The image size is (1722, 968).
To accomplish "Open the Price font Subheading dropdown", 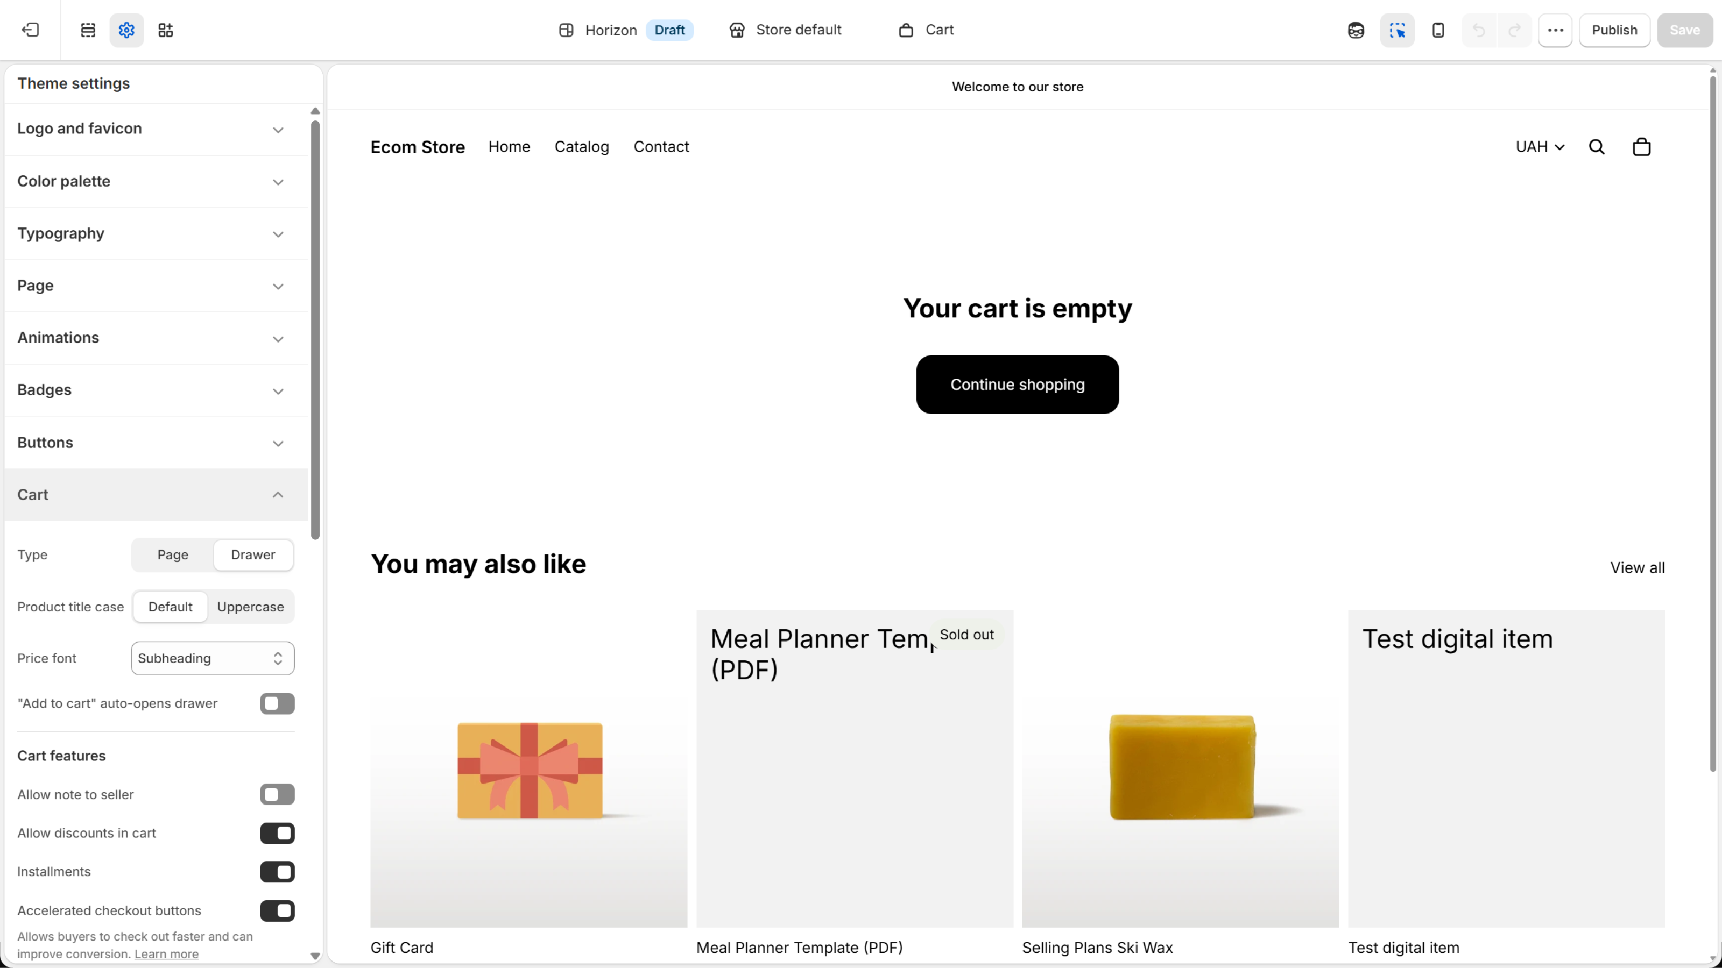I will (213, 658).
